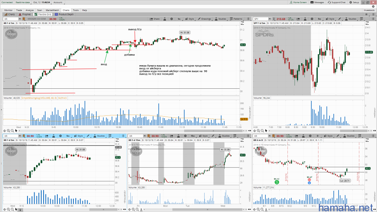Open Realtime data dropdown
The image size is (377, 212).
pos(23,2)
